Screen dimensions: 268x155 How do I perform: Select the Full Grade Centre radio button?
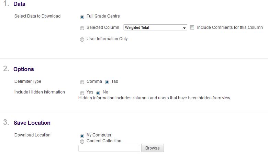[x=82, y=17]
